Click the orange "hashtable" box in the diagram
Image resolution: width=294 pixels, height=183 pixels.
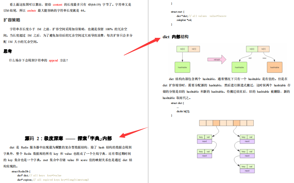(x=275, y=67)
